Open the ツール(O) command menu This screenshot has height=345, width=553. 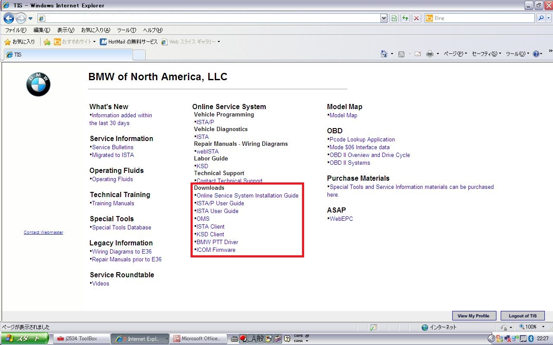pyautogui.click(x=517, y=54)
